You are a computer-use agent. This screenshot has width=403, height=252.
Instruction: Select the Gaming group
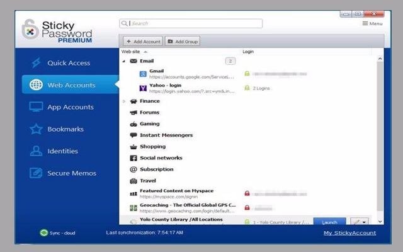click(150, 123)
